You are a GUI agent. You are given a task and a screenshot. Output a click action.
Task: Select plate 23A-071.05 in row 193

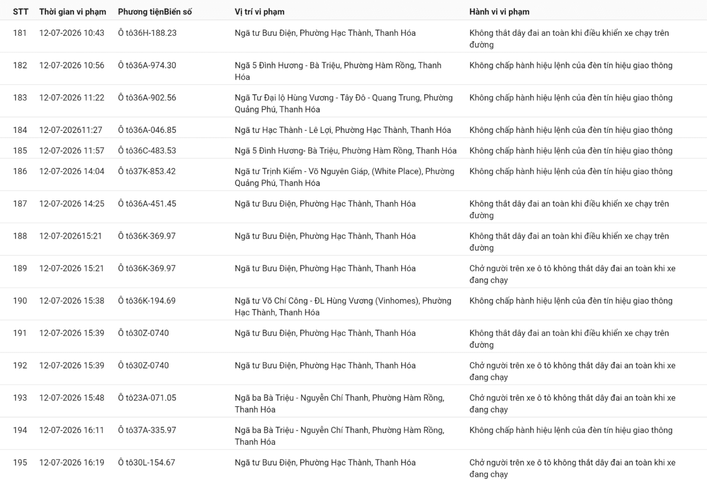pyautogui.click(x=147, y=398)
